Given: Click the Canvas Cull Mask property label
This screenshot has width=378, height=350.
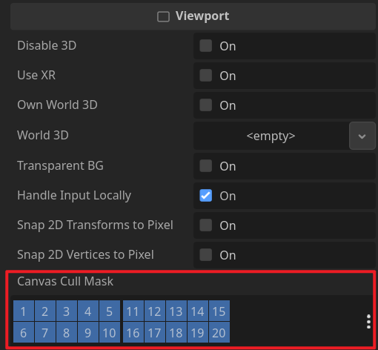Looking at the screenshot, I should point(65,281).
